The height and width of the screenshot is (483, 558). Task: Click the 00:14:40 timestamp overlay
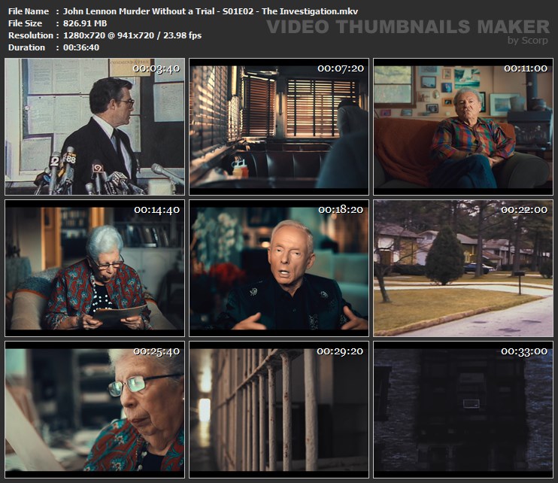click(157, 210)
